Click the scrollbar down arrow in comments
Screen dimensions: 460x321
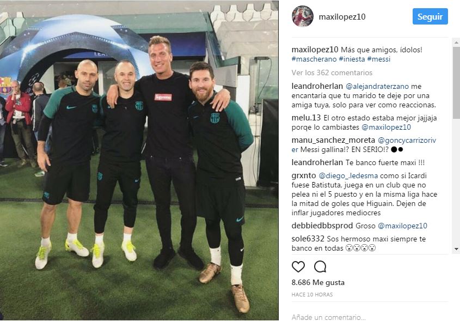click(x=456, y=249)
